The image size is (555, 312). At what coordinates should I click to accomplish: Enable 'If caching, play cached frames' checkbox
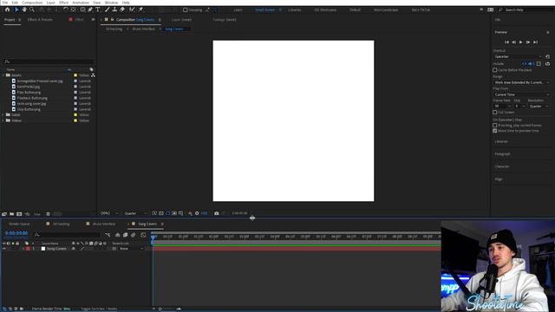tap(495, 125)
